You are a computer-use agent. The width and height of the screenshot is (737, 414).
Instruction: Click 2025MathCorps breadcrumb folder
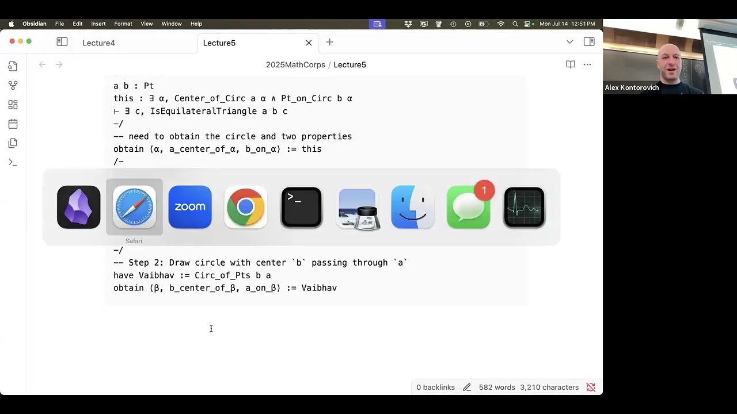tap(295, 64)
